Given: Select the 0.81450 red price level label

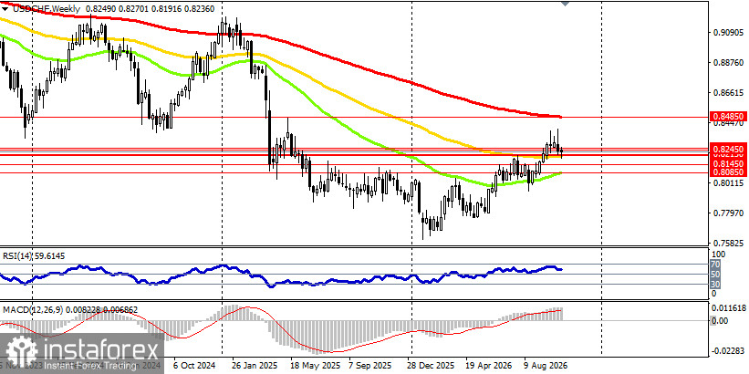Looking at the screenshot, I should (x=728, y=163).
